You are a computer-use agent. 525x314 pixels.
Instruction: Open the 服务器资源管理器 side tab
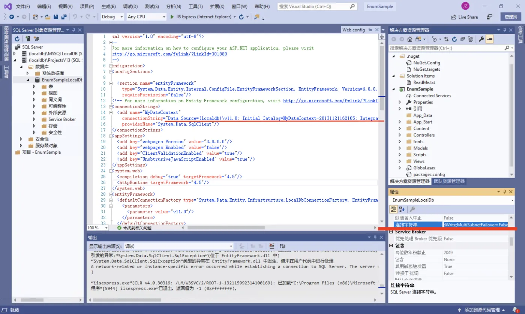click(x=6, y=44)
